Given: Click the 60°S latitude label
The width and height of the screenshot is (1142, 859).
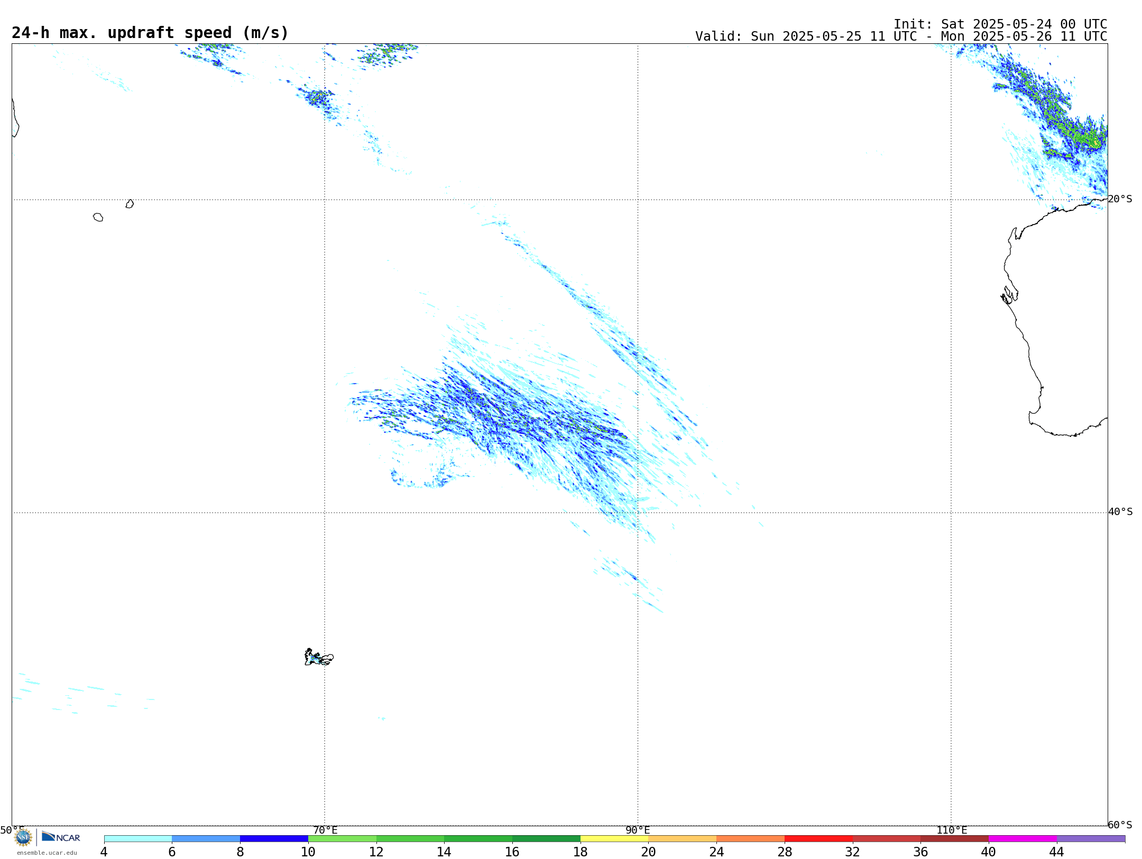Looking at the screenshot, I should [x=1120, y=825].
